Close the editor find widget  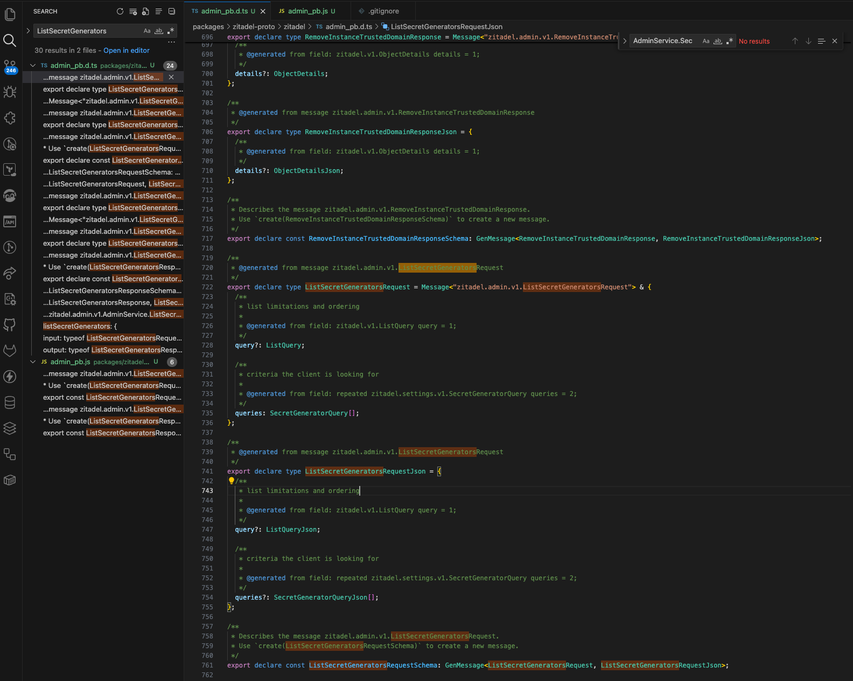point(835,41)
